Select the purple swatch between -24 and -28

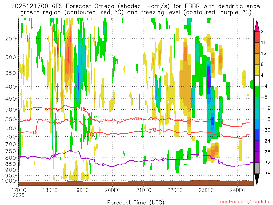(x=257, y=146)
